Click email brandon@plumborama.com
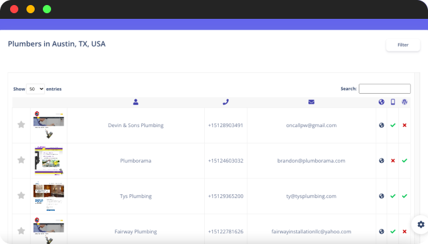This screenshot has width=428, height=244. click(311, 160)
